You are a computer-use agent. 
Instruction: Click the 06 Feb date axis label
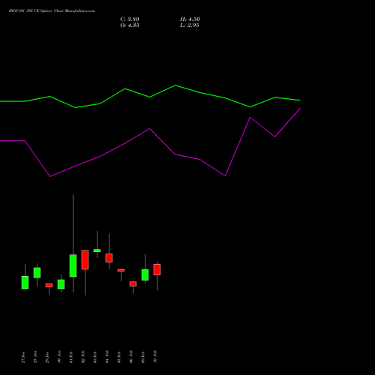click(131, 357)
